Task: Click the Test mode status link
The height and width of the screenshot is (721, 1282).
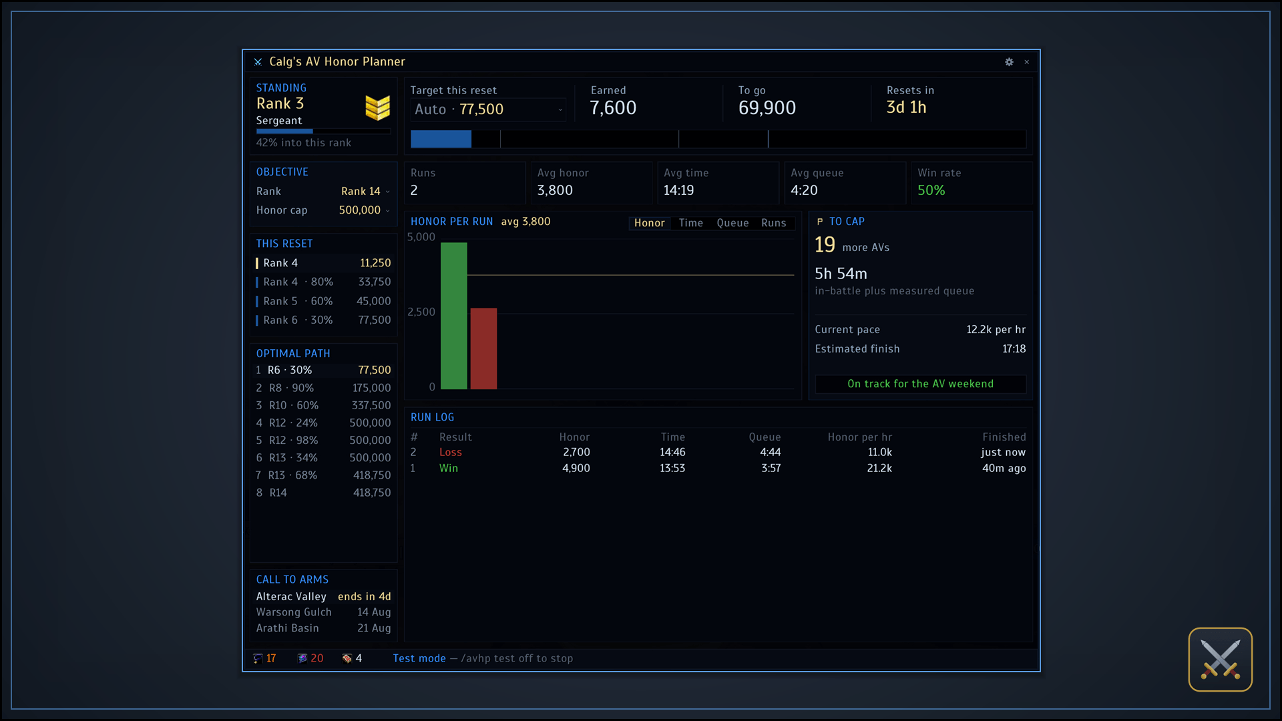Action: [419, 658]
